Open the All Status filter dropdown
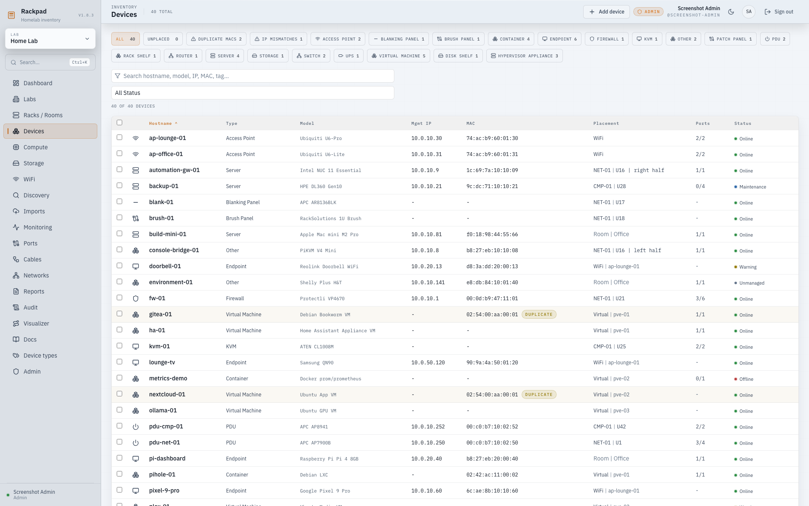The width and height of the screenshot is (809, 506). tap(253, 93)
